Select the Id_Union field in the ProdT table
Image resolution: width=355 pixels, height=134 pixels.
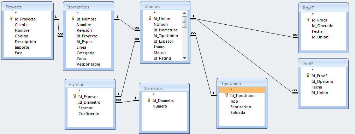tap(320, 37)
